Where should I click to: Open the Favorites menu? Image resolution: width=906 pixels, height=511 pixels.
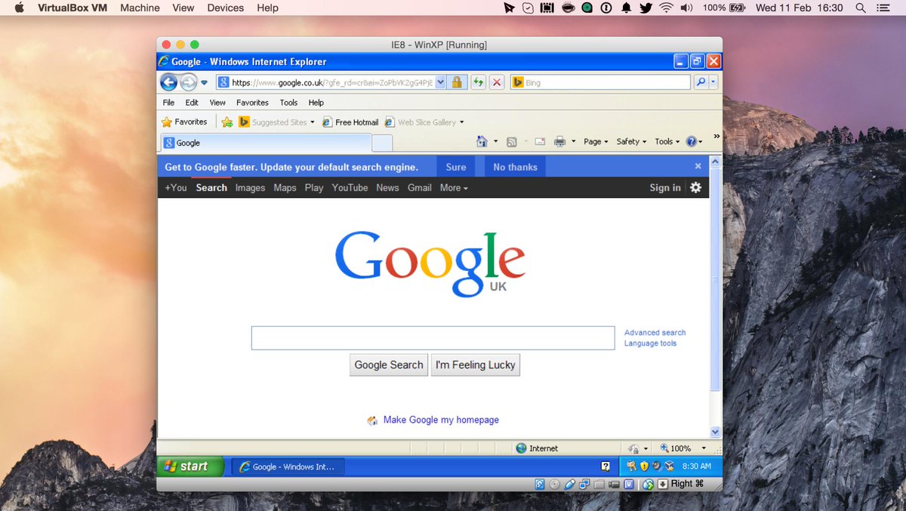pyautogui.click(x=252, y=103)
